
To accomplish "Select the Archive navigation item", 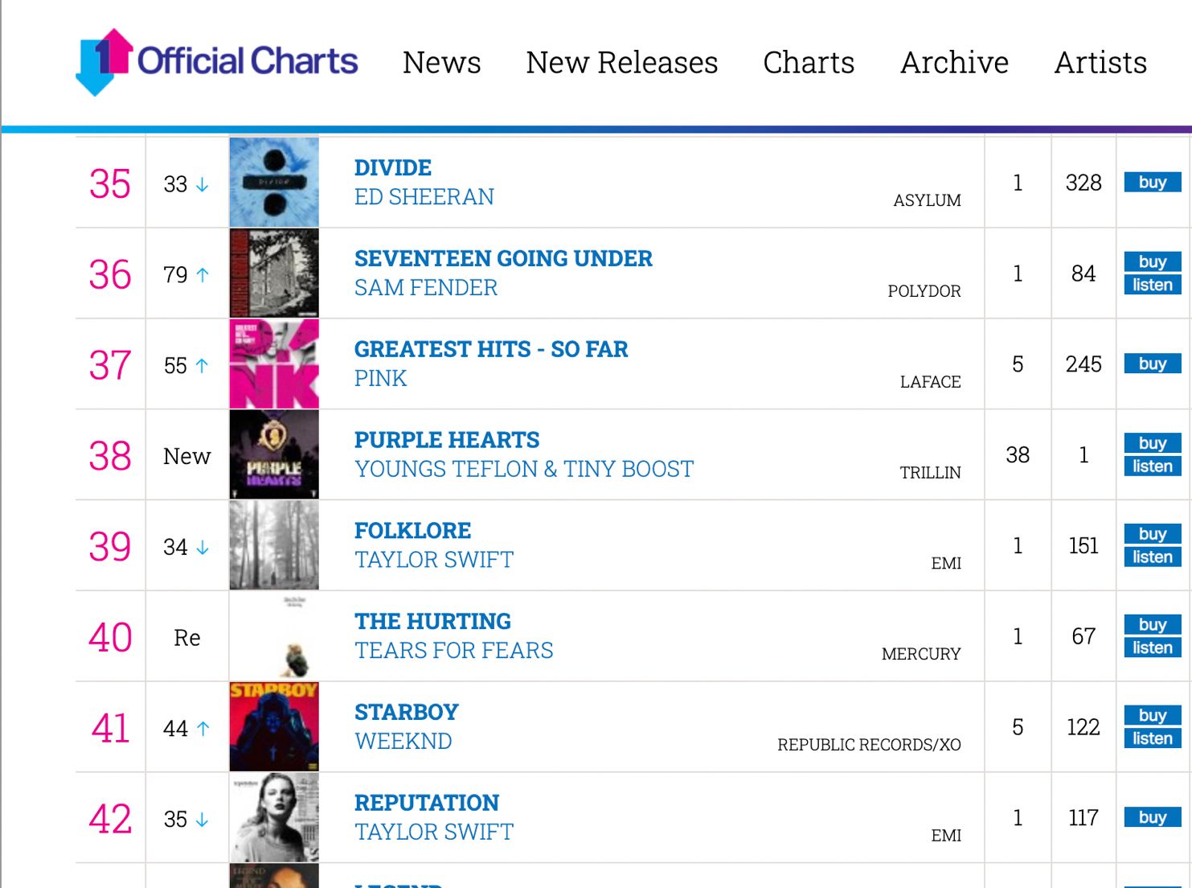I will 954,63.
